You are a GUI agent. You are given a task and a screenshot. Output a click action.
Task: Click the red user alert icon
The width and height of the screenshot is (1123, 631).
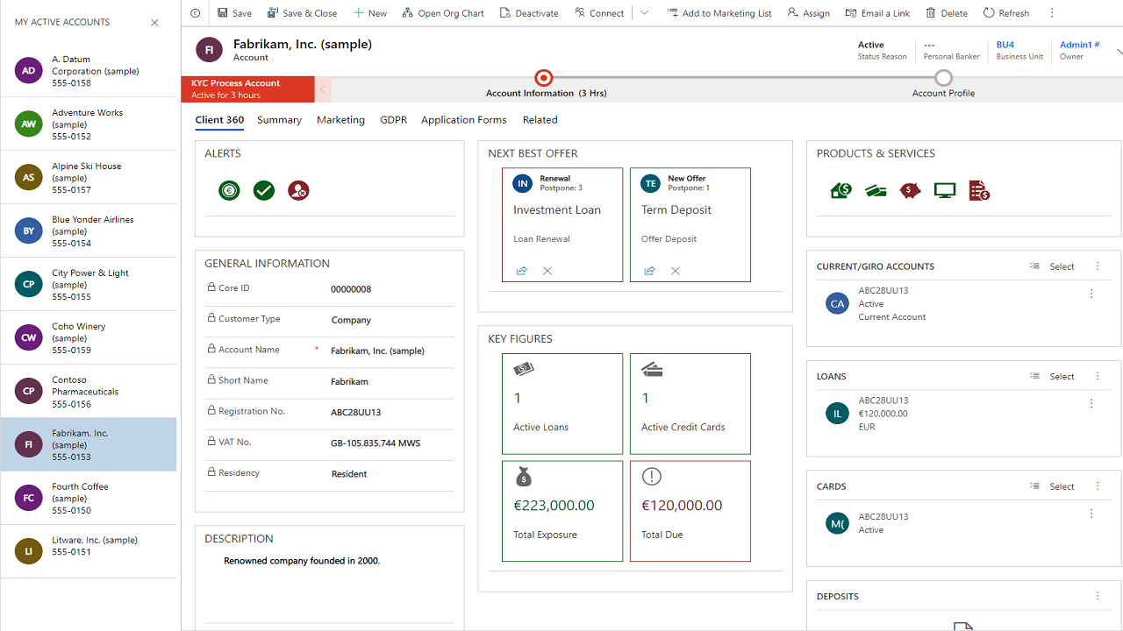coord(298,191)
